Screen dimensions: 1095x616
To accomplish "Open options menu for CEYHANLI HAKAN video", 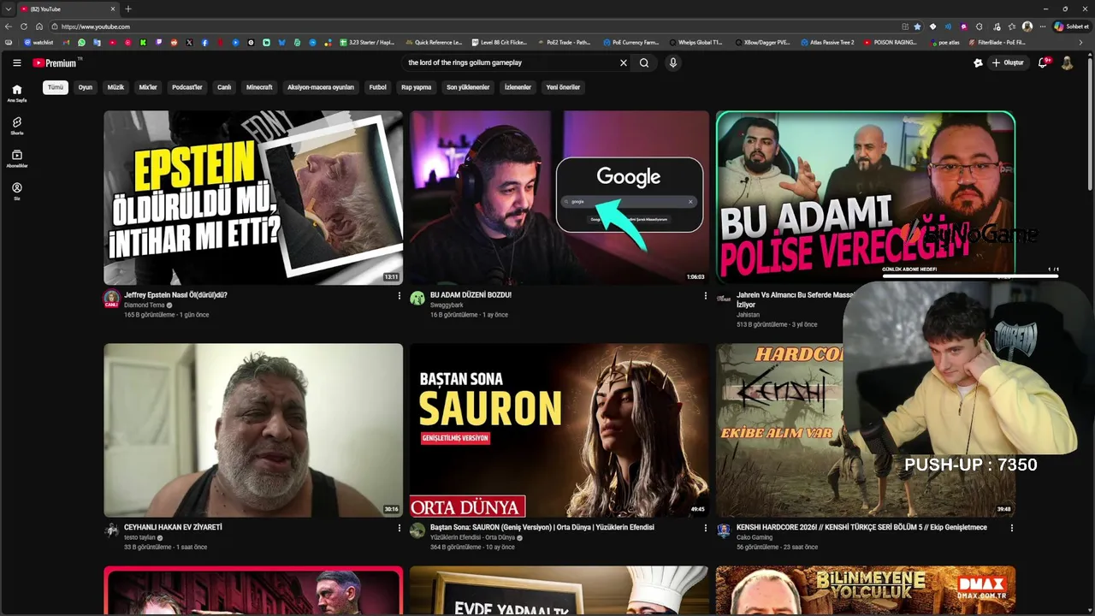I will pyautogui.click(x=400, y=529).
